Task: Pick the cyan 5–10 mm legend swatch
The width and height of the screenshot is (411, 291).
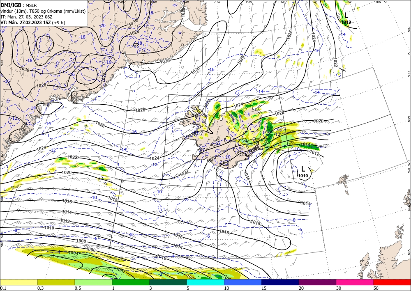Action: (x=205, y=282)
